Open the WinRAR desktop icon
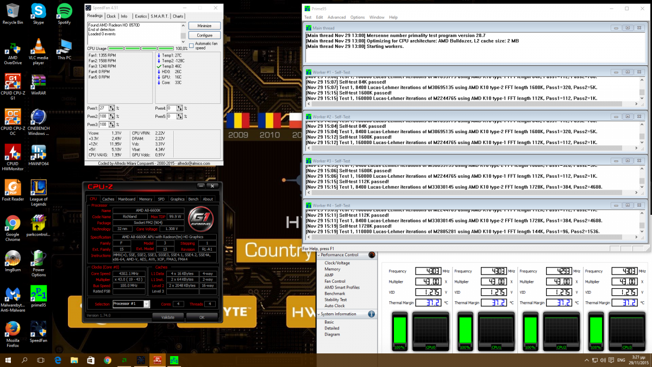 (38, 84)
